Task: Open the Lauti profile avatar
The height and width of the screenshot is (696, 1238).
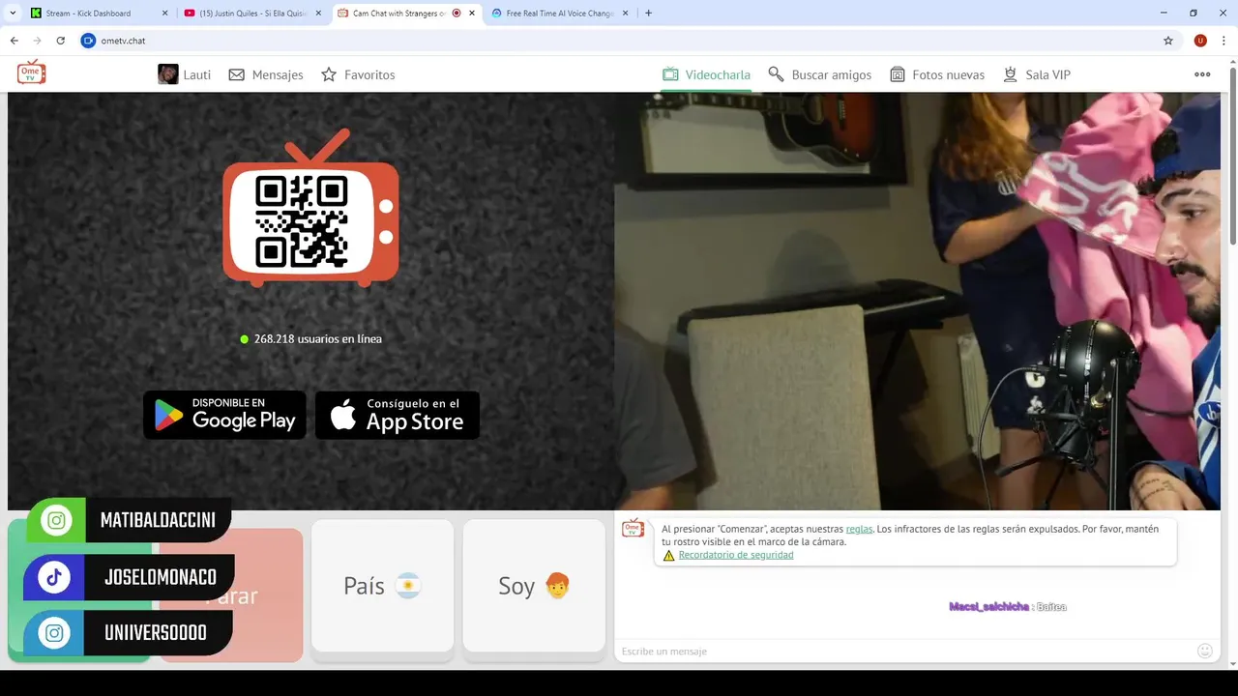Action: pos(168,74)
